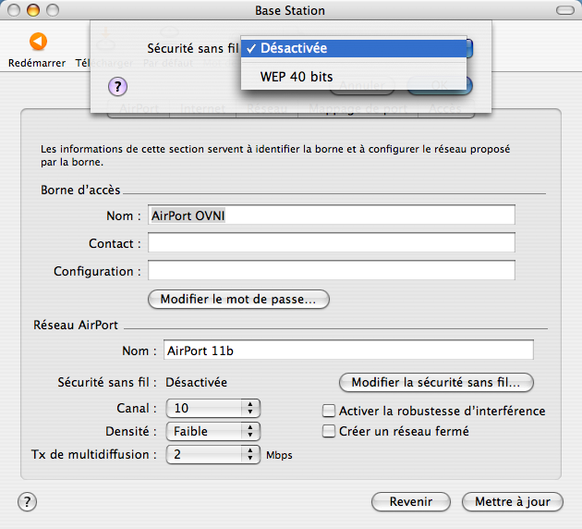Select Désactivée in the security popup menu

354,48
